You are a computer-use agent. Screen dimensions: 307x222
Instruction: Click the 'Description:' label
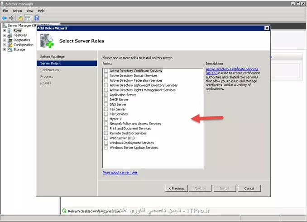coord(214,64)
